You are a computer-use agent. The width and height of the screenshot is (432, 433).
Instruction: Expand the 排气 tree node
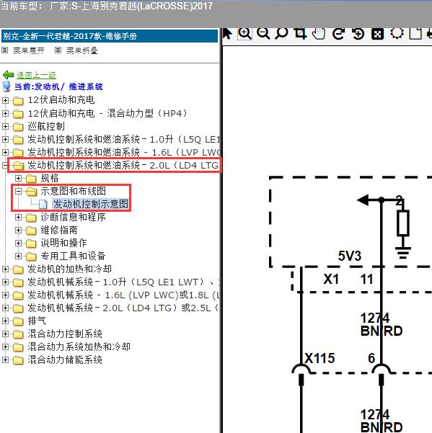5,321
